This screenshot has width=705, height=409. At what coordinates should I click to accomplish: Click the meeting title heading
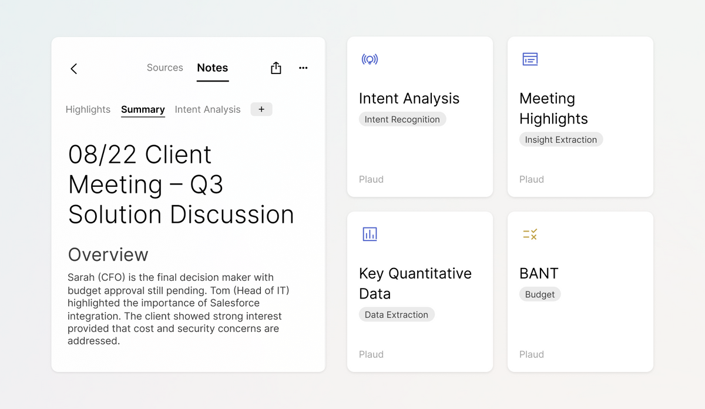(181, 185)
